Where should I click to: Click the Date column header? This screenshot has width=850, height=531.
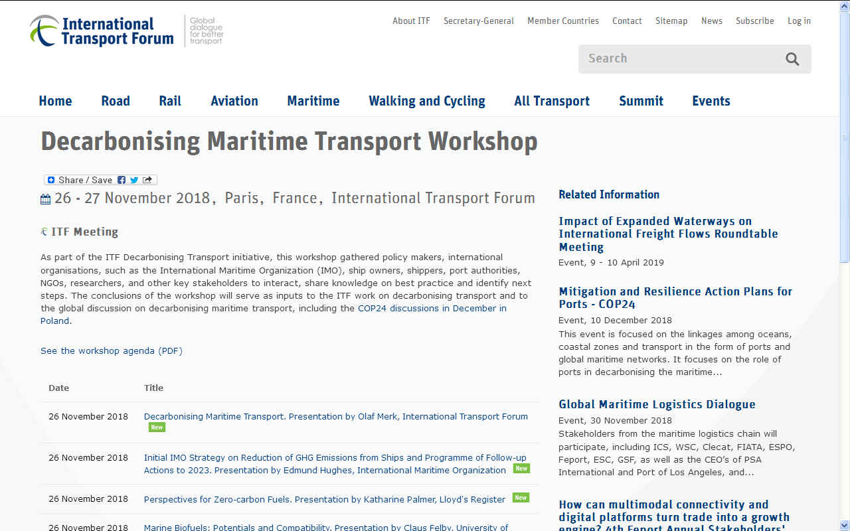click(x=58, y=388)
